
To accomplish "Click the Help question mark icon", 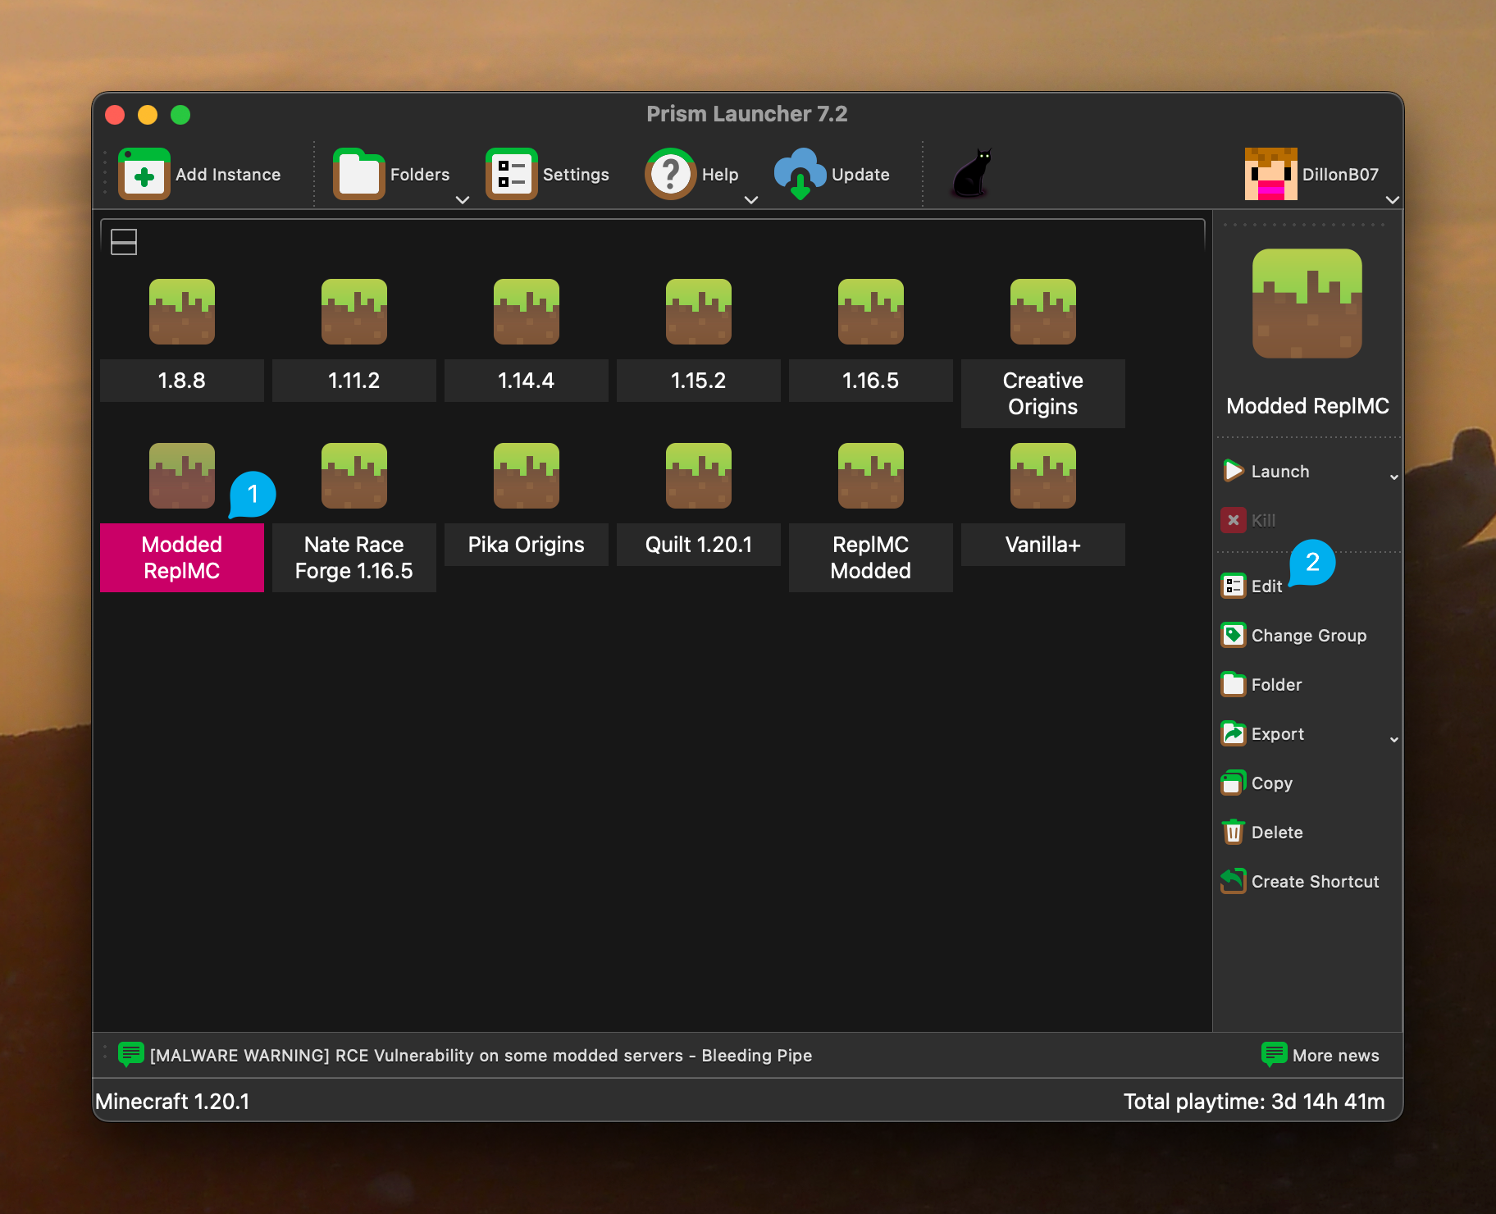I will (x=670, y=174).
